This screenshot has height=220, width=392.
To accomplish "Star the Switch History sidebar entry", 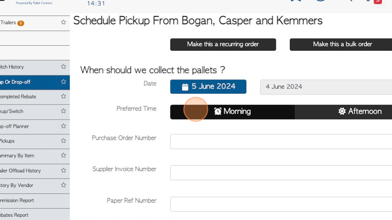I will (63, 67).
